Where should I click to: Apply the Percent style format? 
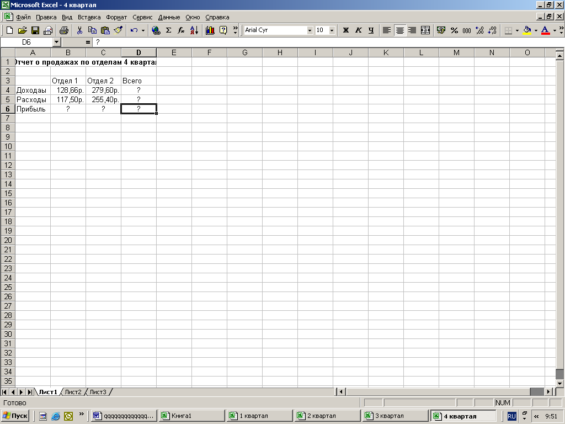click(454, 30)
